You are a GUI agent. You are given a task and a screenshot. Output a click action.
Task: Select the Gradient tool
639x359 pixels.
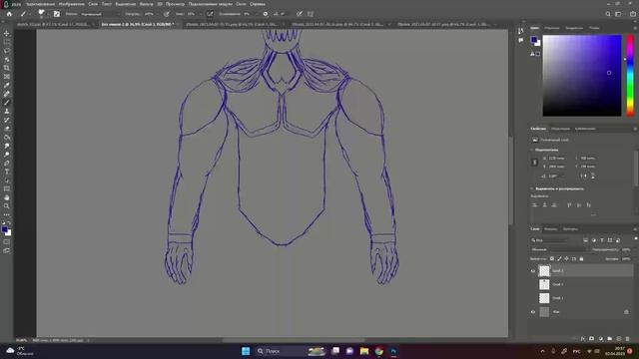point(7,138)
